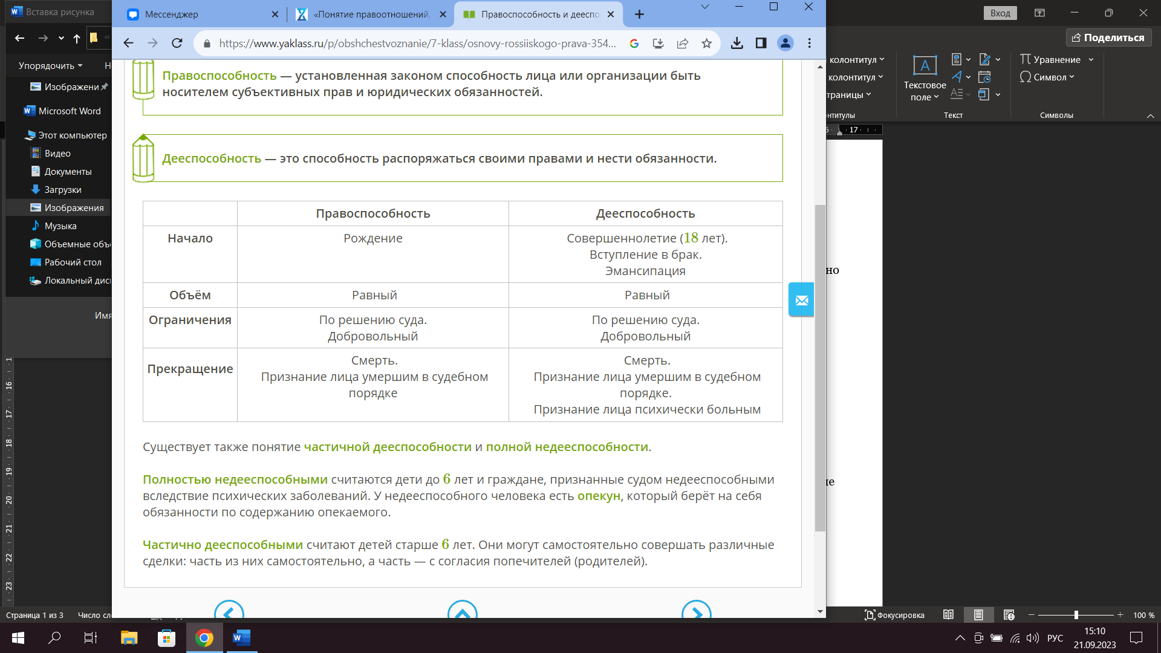Close the «Понятие правоотношений» tab
This screenshot has height=653, width=1161.
(x=443, y=14)
